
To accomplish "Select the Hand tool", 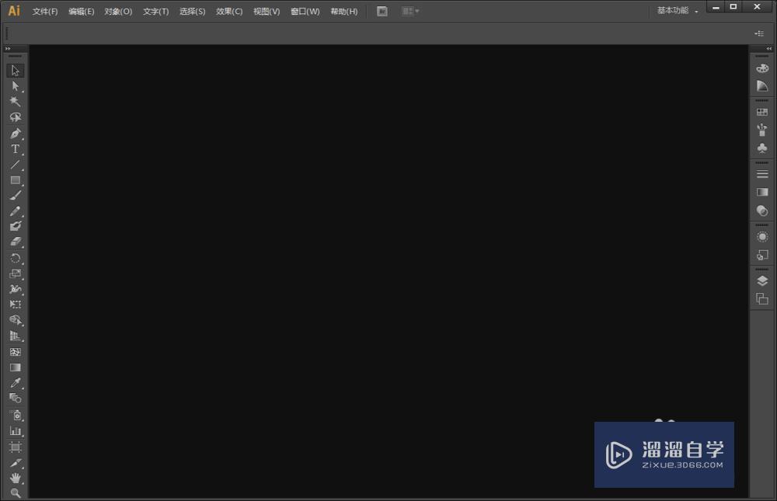I will tap(16, 478).
